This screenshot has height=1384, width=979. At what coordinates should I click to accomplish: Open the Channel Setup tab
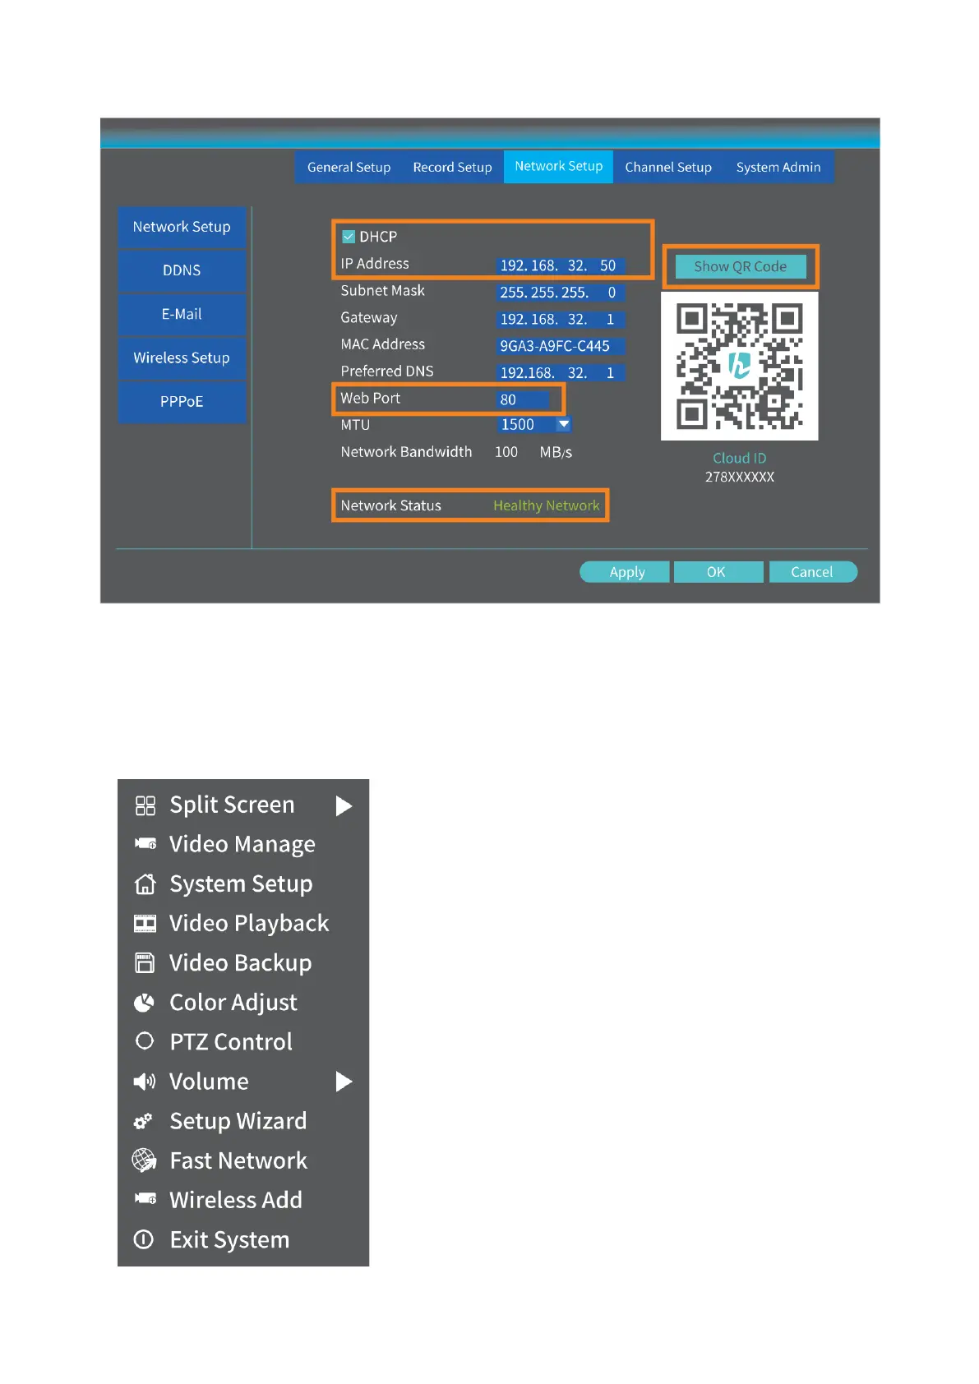(668, 167)
